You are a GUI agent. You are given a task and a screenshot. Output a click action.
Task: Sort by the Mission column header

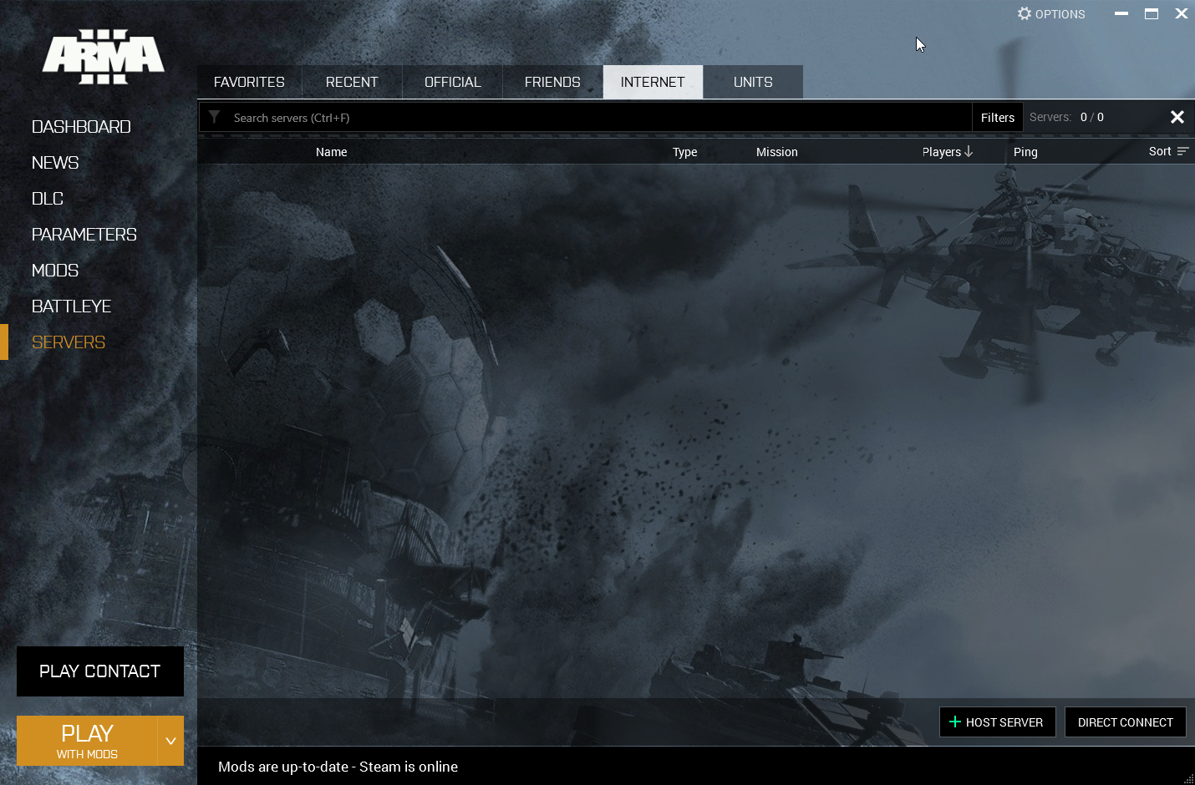pos(777,152)
